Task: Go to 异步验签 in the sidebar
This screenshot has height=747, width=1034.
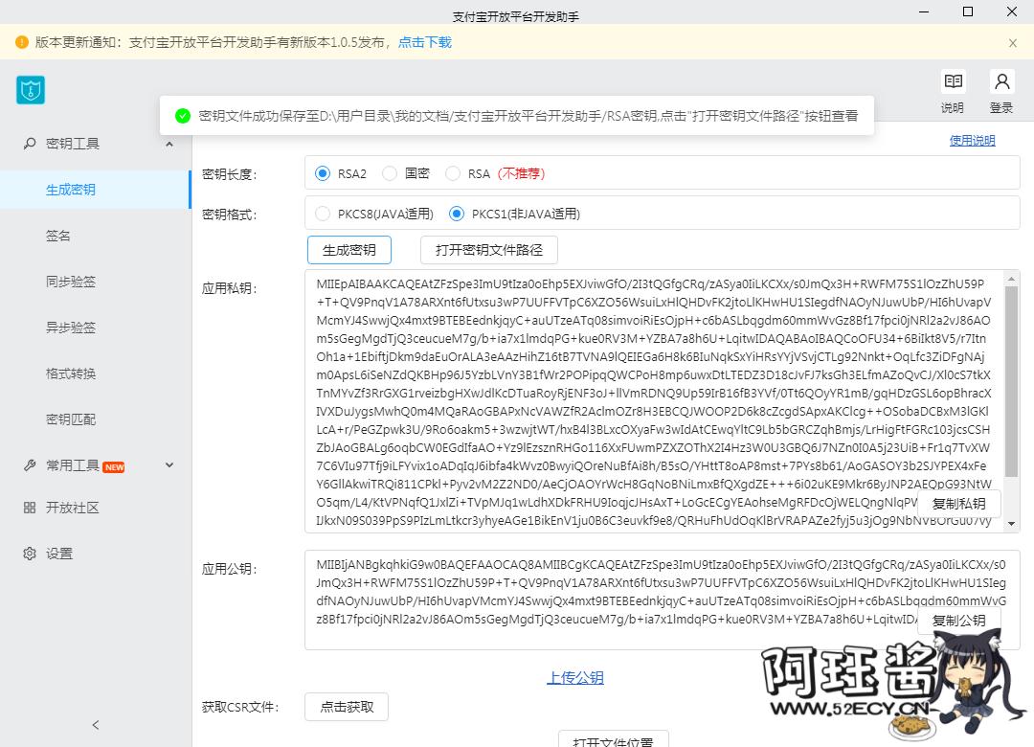Action: tap(96, 328)
